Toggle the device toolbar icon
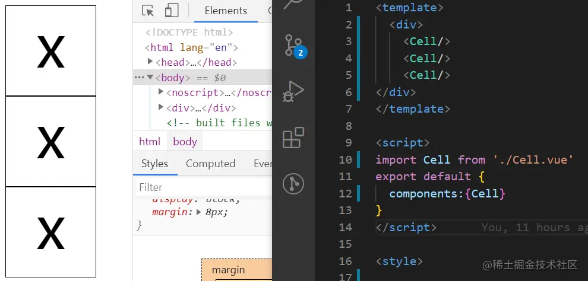The height and width of the screenshot is (281, 588). tap(172, 11)
